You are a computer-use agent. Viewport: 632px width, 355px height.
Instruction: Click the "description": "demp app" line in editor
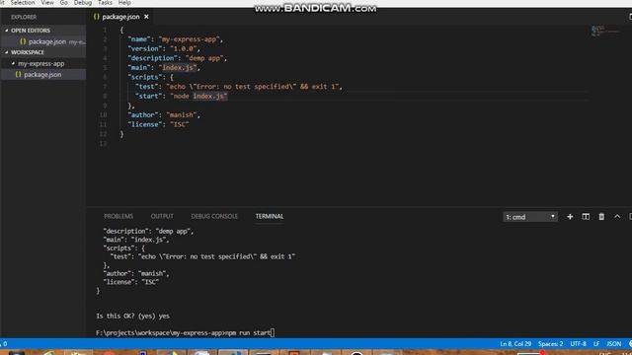[x=178, y=58]
